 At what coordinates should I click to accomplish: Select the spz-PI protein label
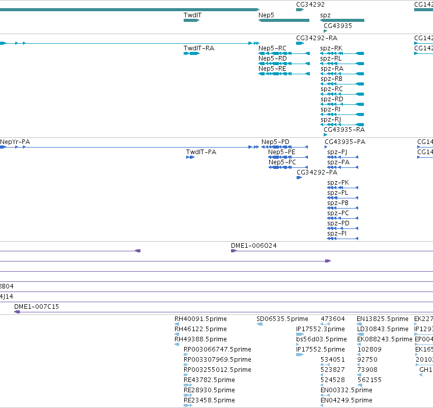coord(337,234)
